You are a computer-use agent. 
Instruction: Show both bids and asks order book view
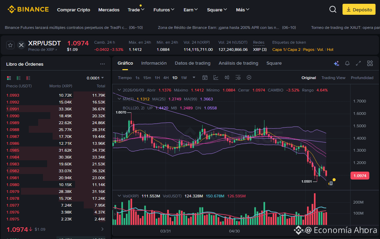point(9,78)
